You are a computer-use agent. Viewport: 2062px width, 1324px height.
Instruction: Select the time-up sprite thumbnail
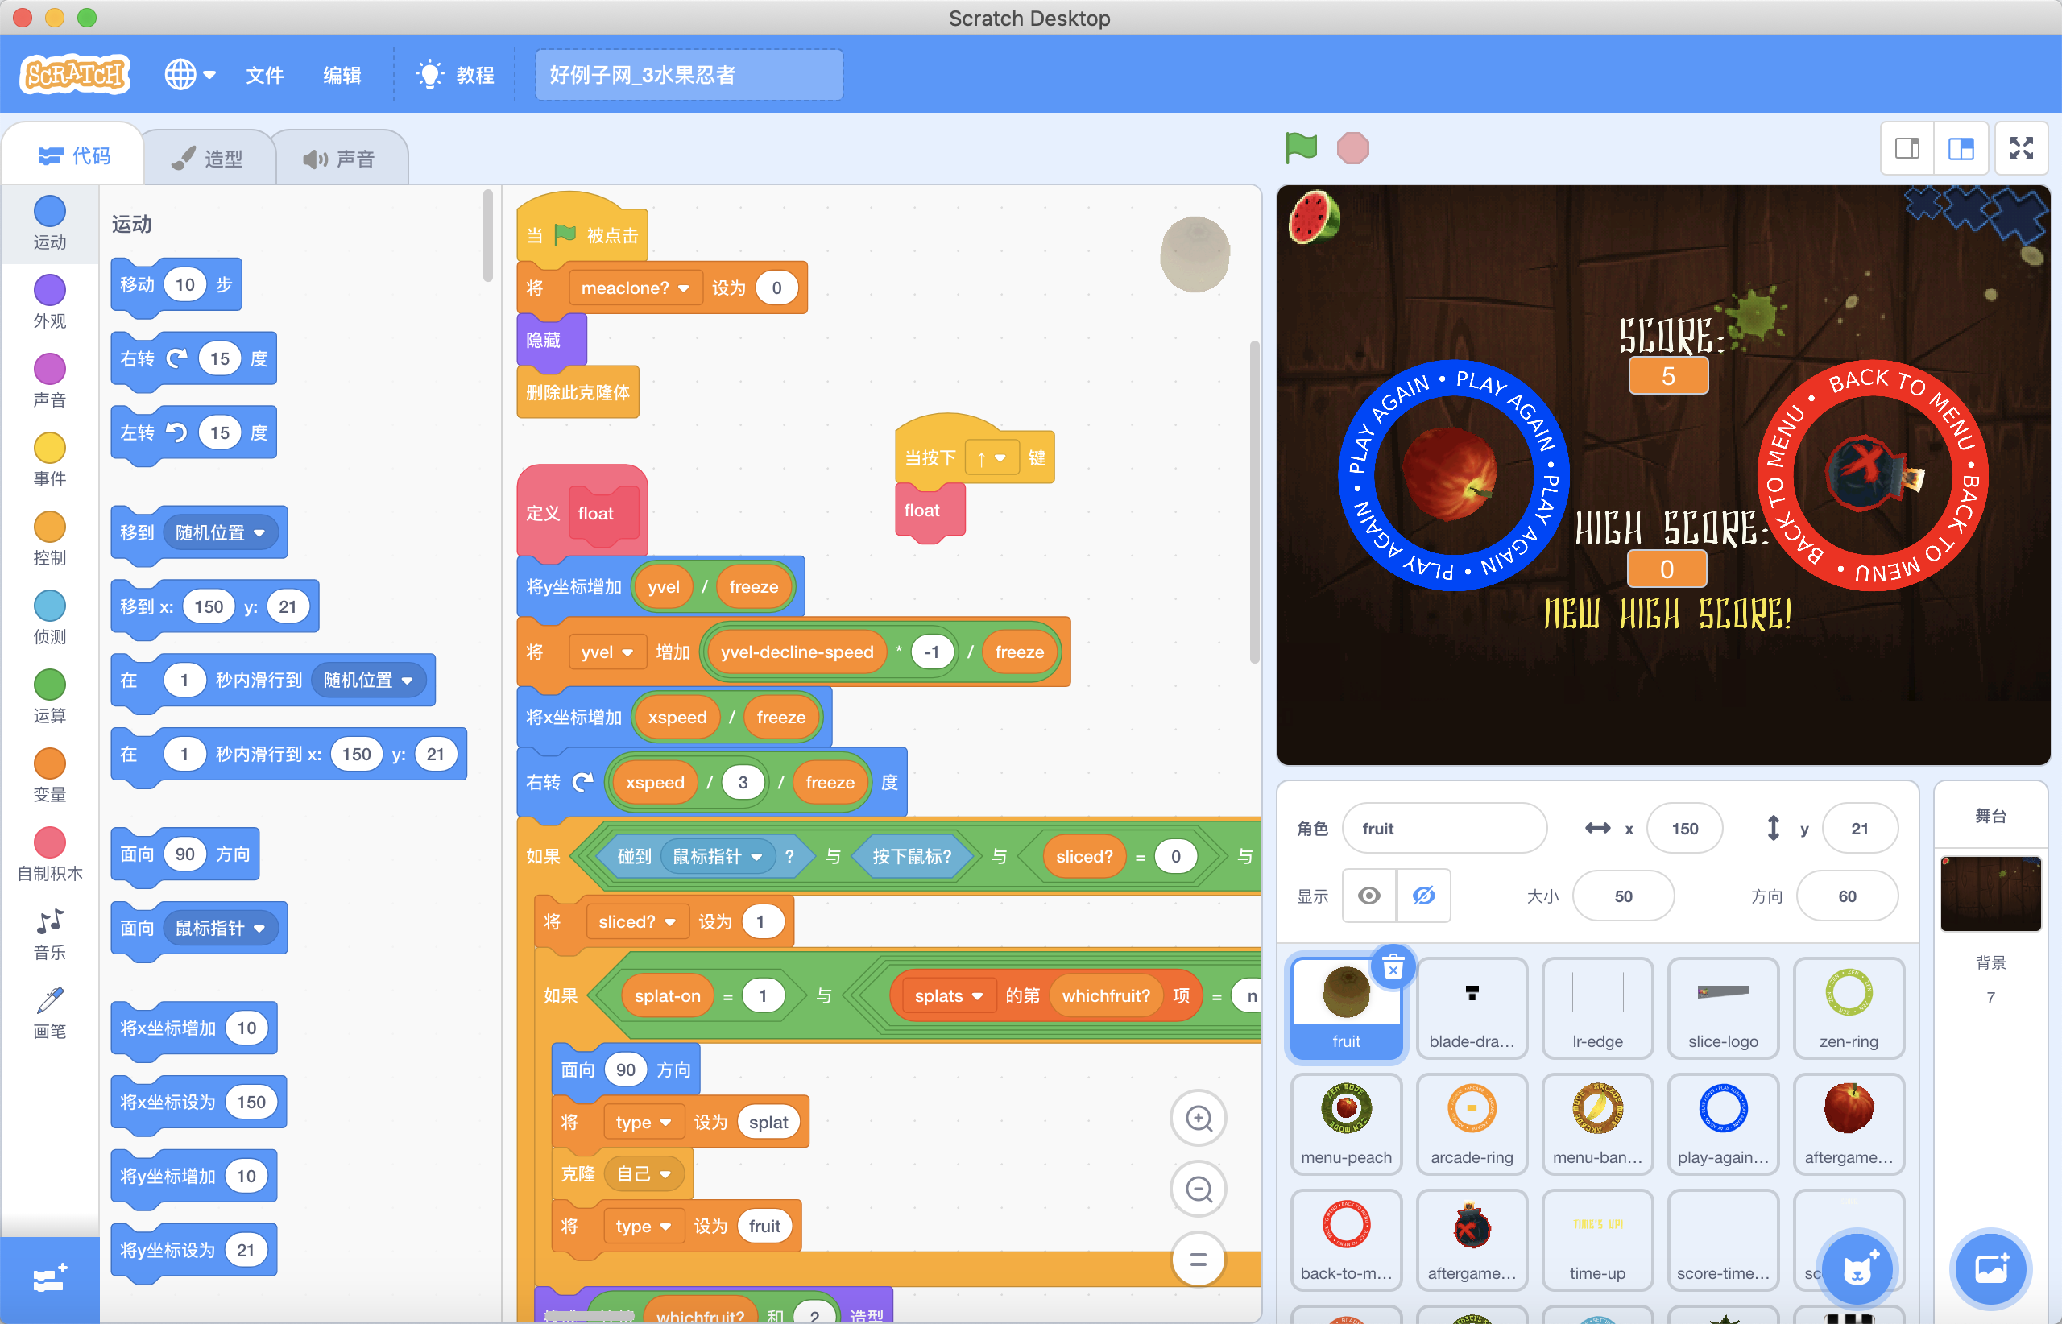tap(1596, 1240)
